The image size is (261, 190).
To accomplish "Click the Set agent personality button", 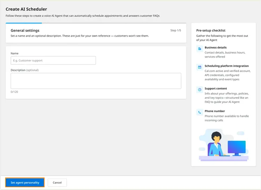I will 25,182.
